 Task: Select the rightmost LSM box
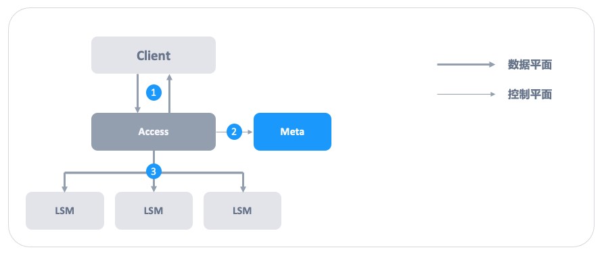[242, 211]
